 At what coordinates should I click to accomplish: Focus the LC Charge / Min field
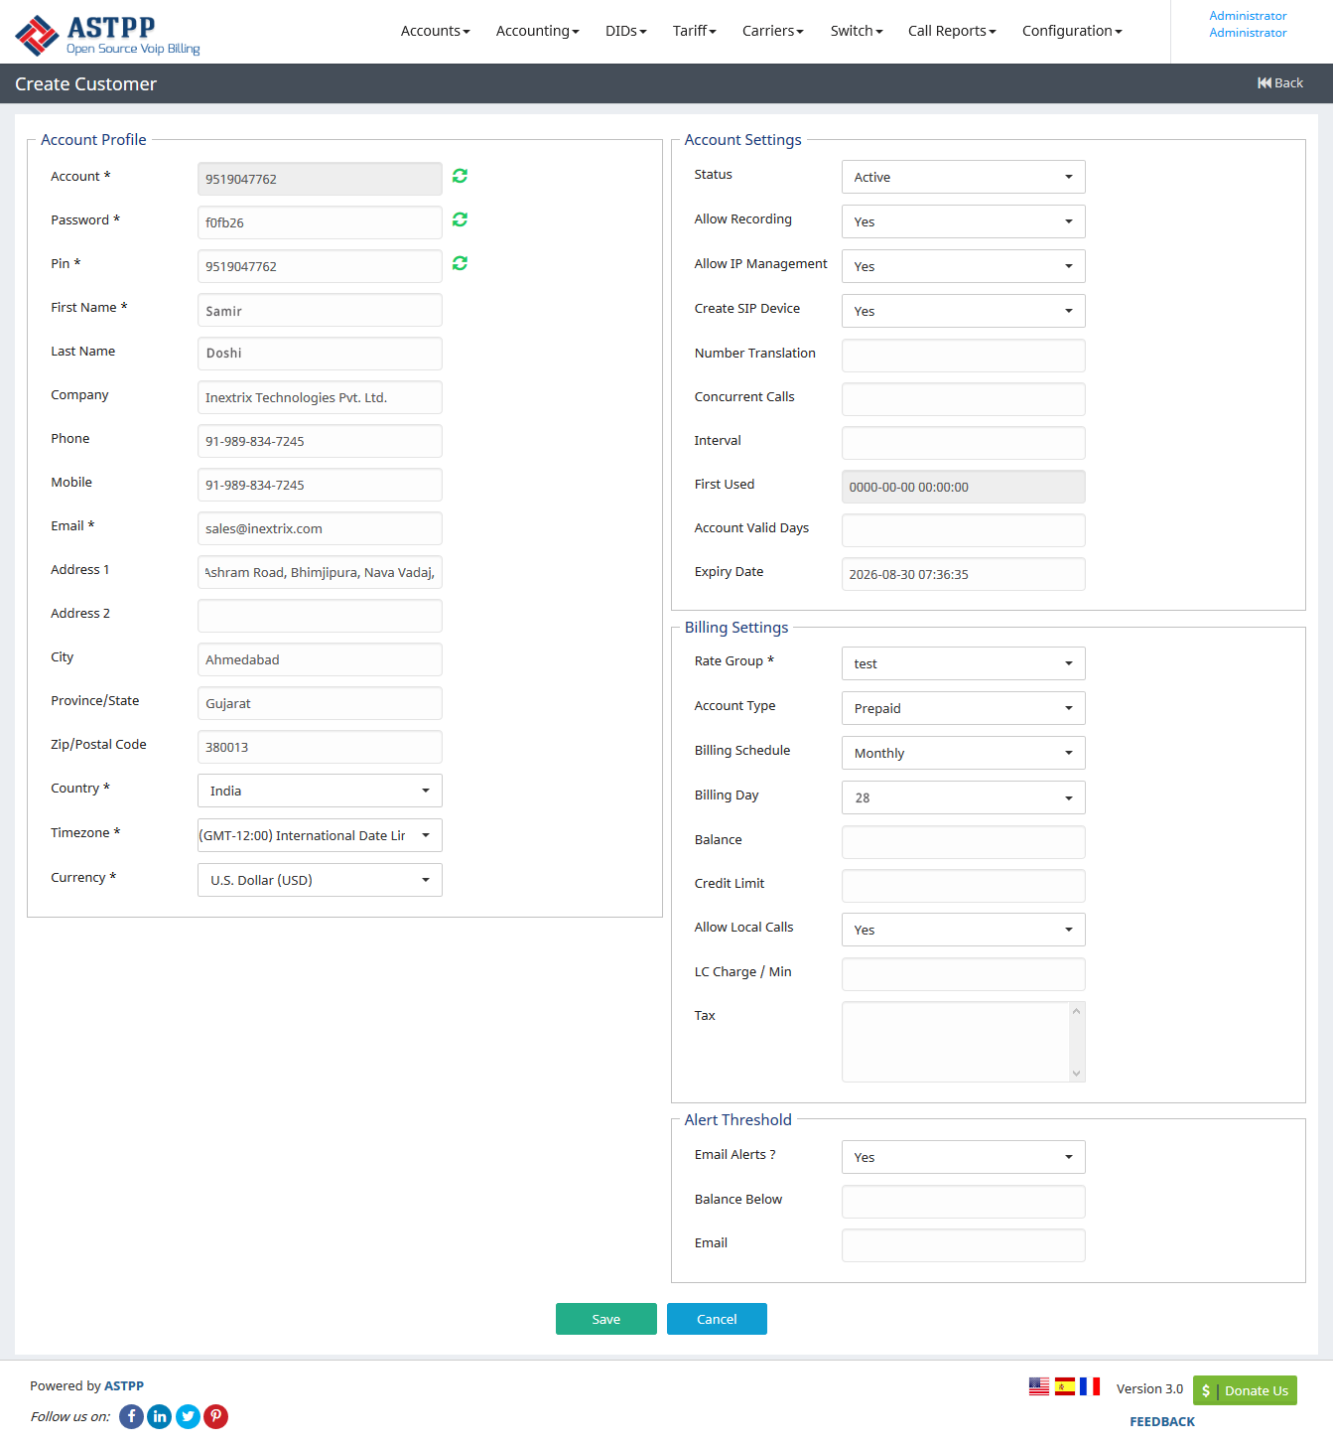click(x=963, y=974)
